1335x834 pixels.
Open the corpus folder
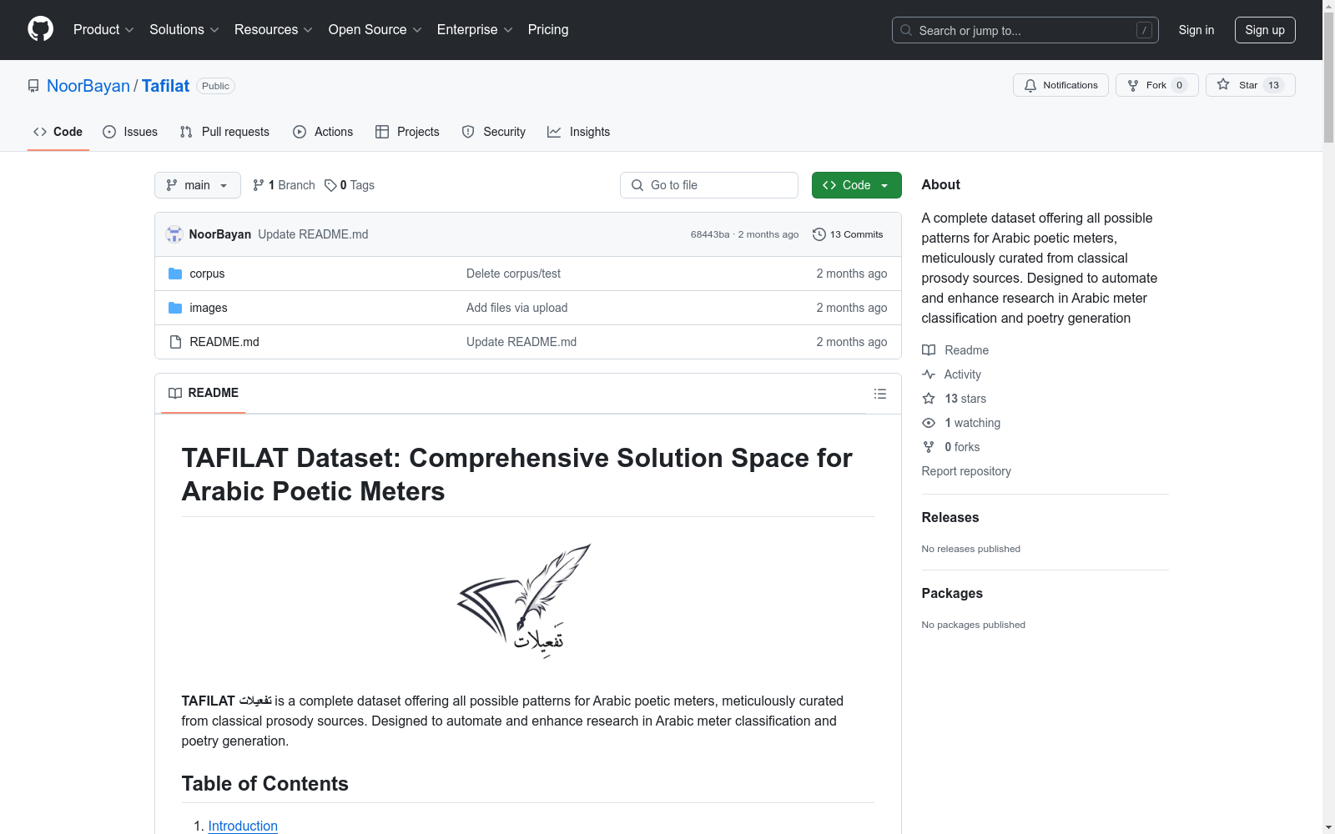[x=207, y=274]
